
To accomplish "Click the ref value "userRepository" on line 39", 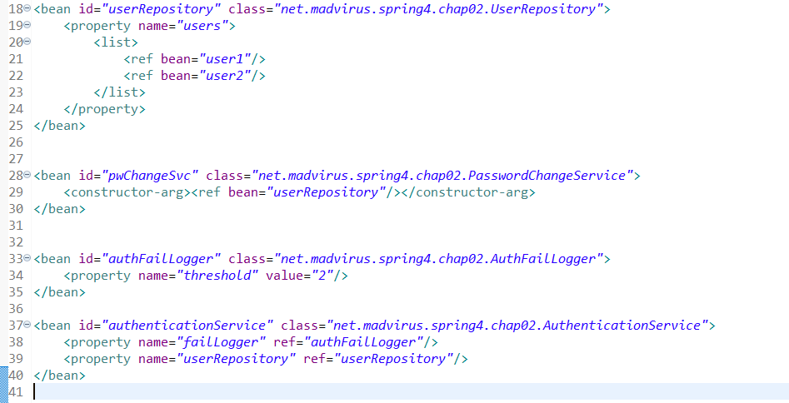I will [x=393, y=359].
